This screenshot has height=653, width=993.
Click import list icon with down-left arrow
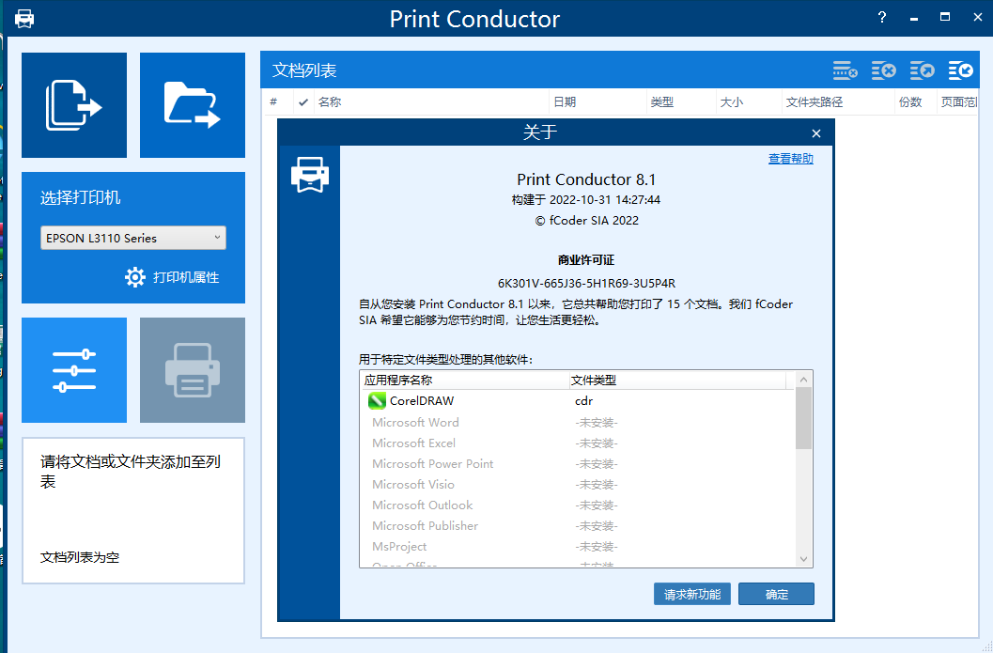pyautogui.click(x=960, y=70)
